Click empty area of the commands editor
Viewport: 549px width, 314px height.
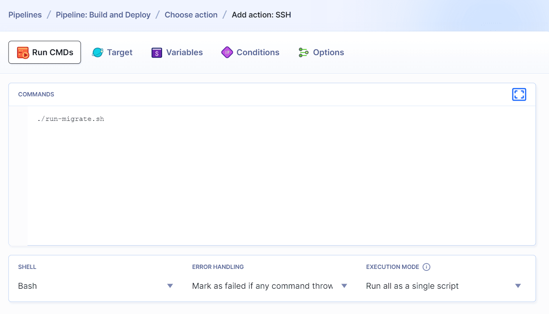pos(281,183)
